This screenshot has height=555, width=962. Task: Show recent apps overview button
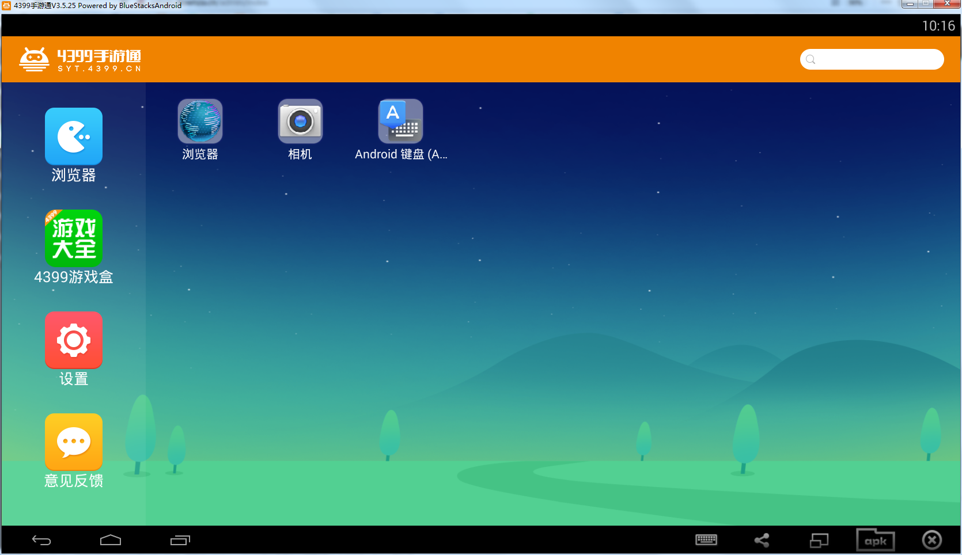[180, 540]
